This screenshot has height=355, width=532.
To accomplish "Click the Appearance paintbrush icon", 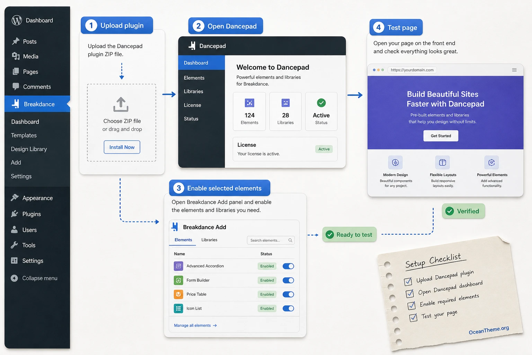I will [15, 198].
